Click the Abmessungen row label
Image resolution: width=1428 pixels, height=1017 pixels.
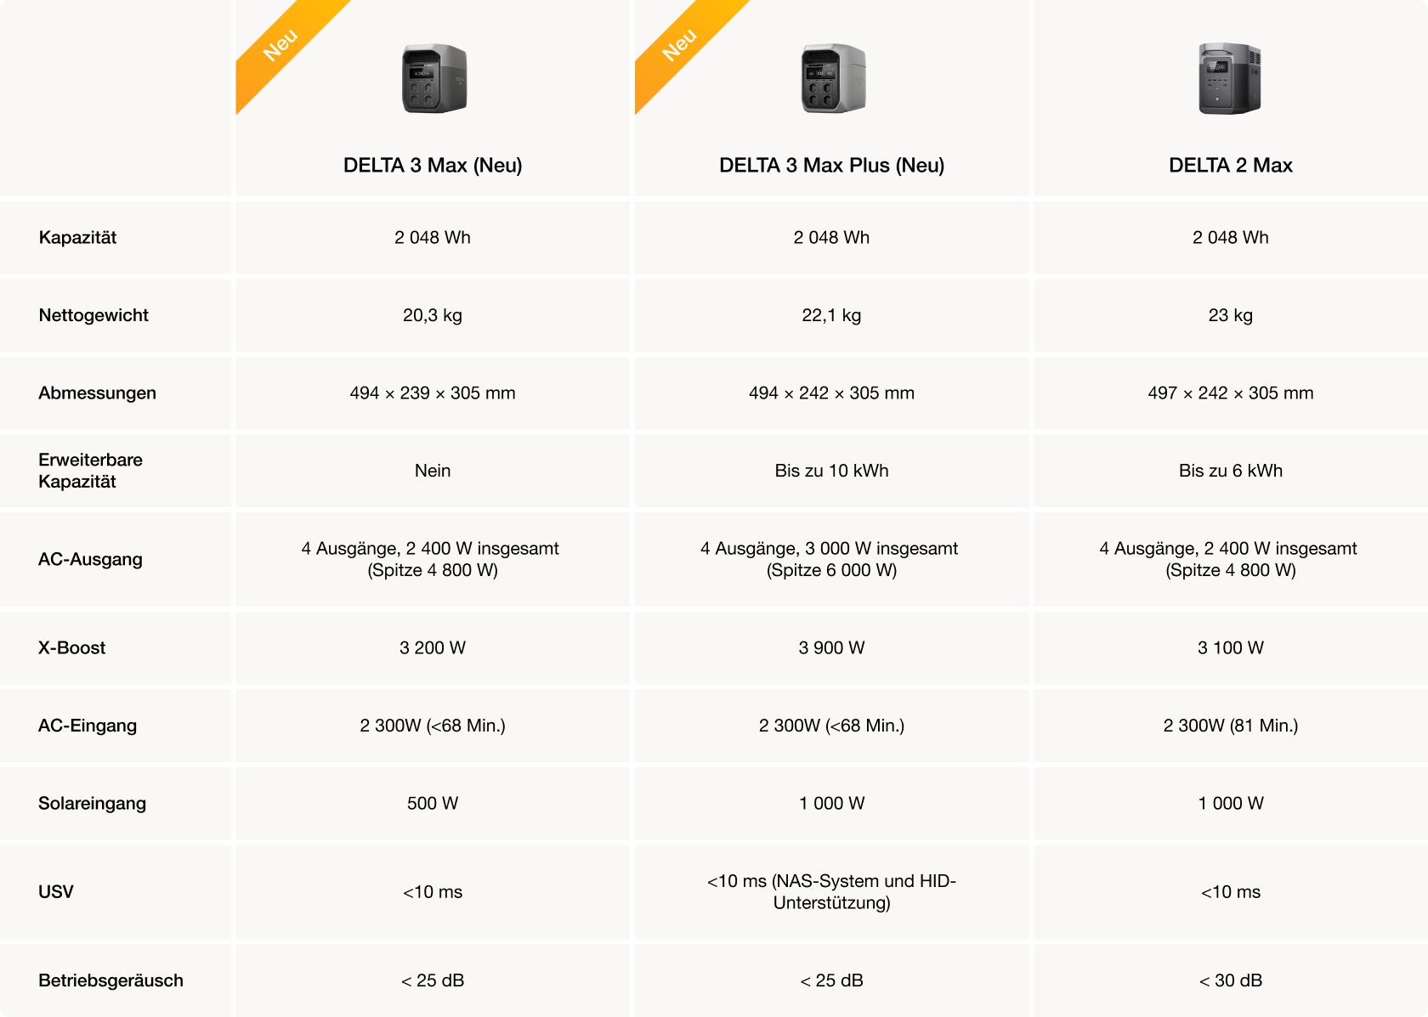(97, 393)
